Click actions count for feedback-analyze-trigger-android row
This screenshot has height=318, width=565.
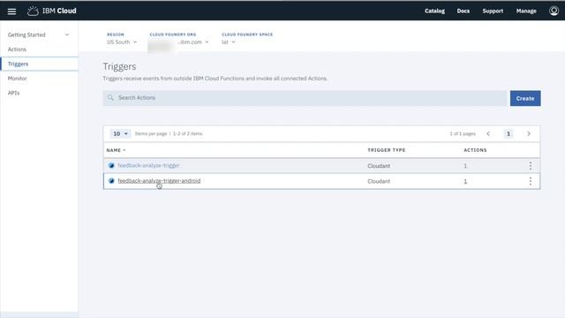[465, 181]
